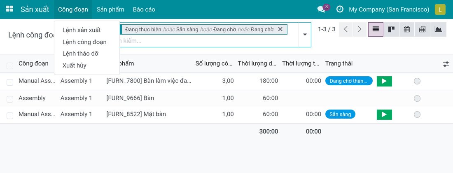
Task: Click 180:00 expected duration cell
Action: point(269,81)
